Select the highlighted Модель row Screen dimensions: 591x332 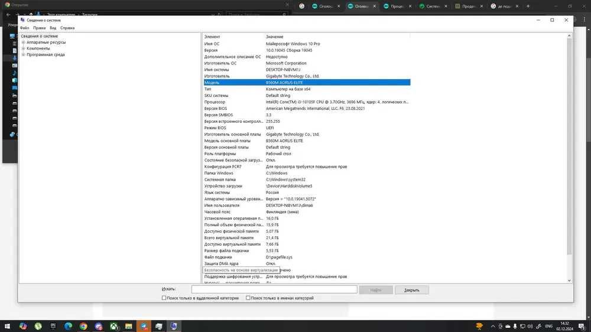pyautogui.click(x=307, y=83)
